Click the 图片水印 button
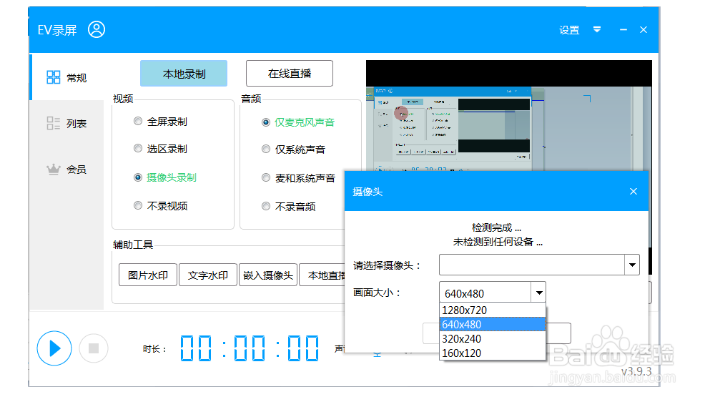 [x=148, y=275]
